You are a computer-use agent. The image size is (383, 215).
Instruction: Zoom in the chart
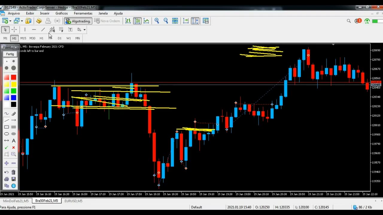157,21
